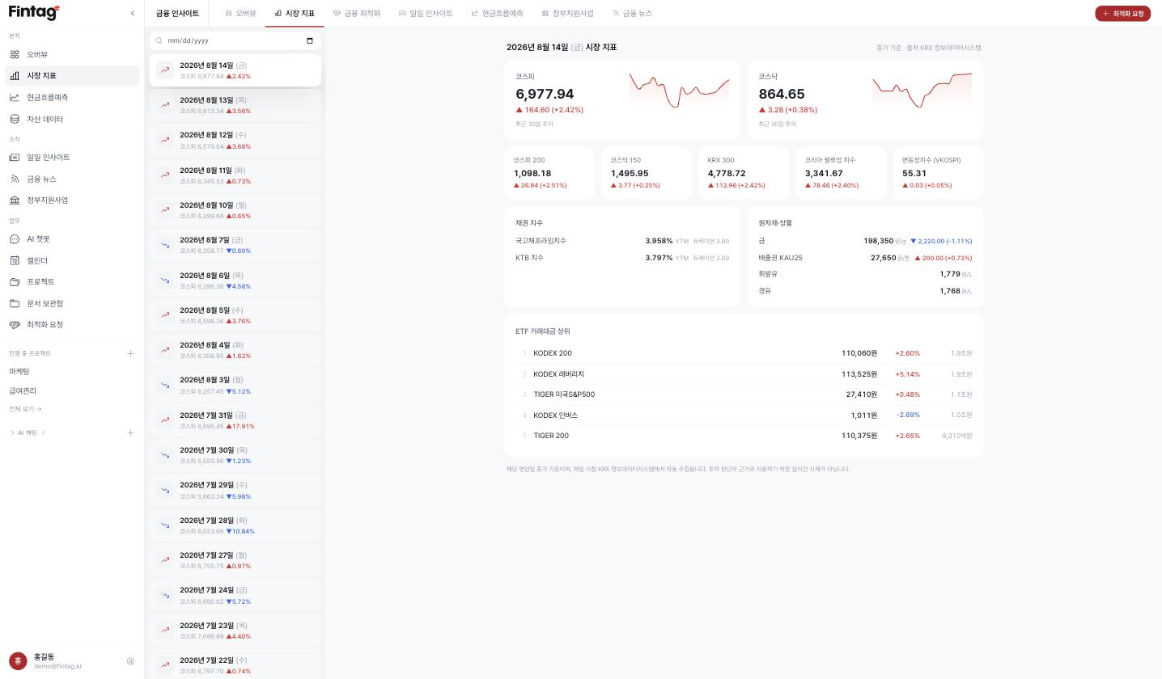1162x679 pixels.
Task: Open the 2026년 7월 28일 entry
Action: point(235,525)
